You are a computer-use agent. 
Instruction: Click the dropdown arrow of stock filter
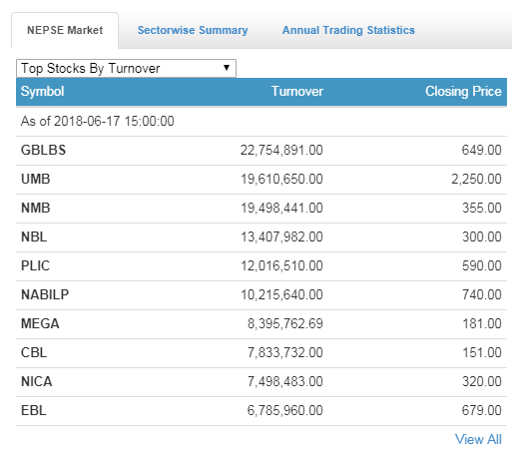tap(227, 68)
